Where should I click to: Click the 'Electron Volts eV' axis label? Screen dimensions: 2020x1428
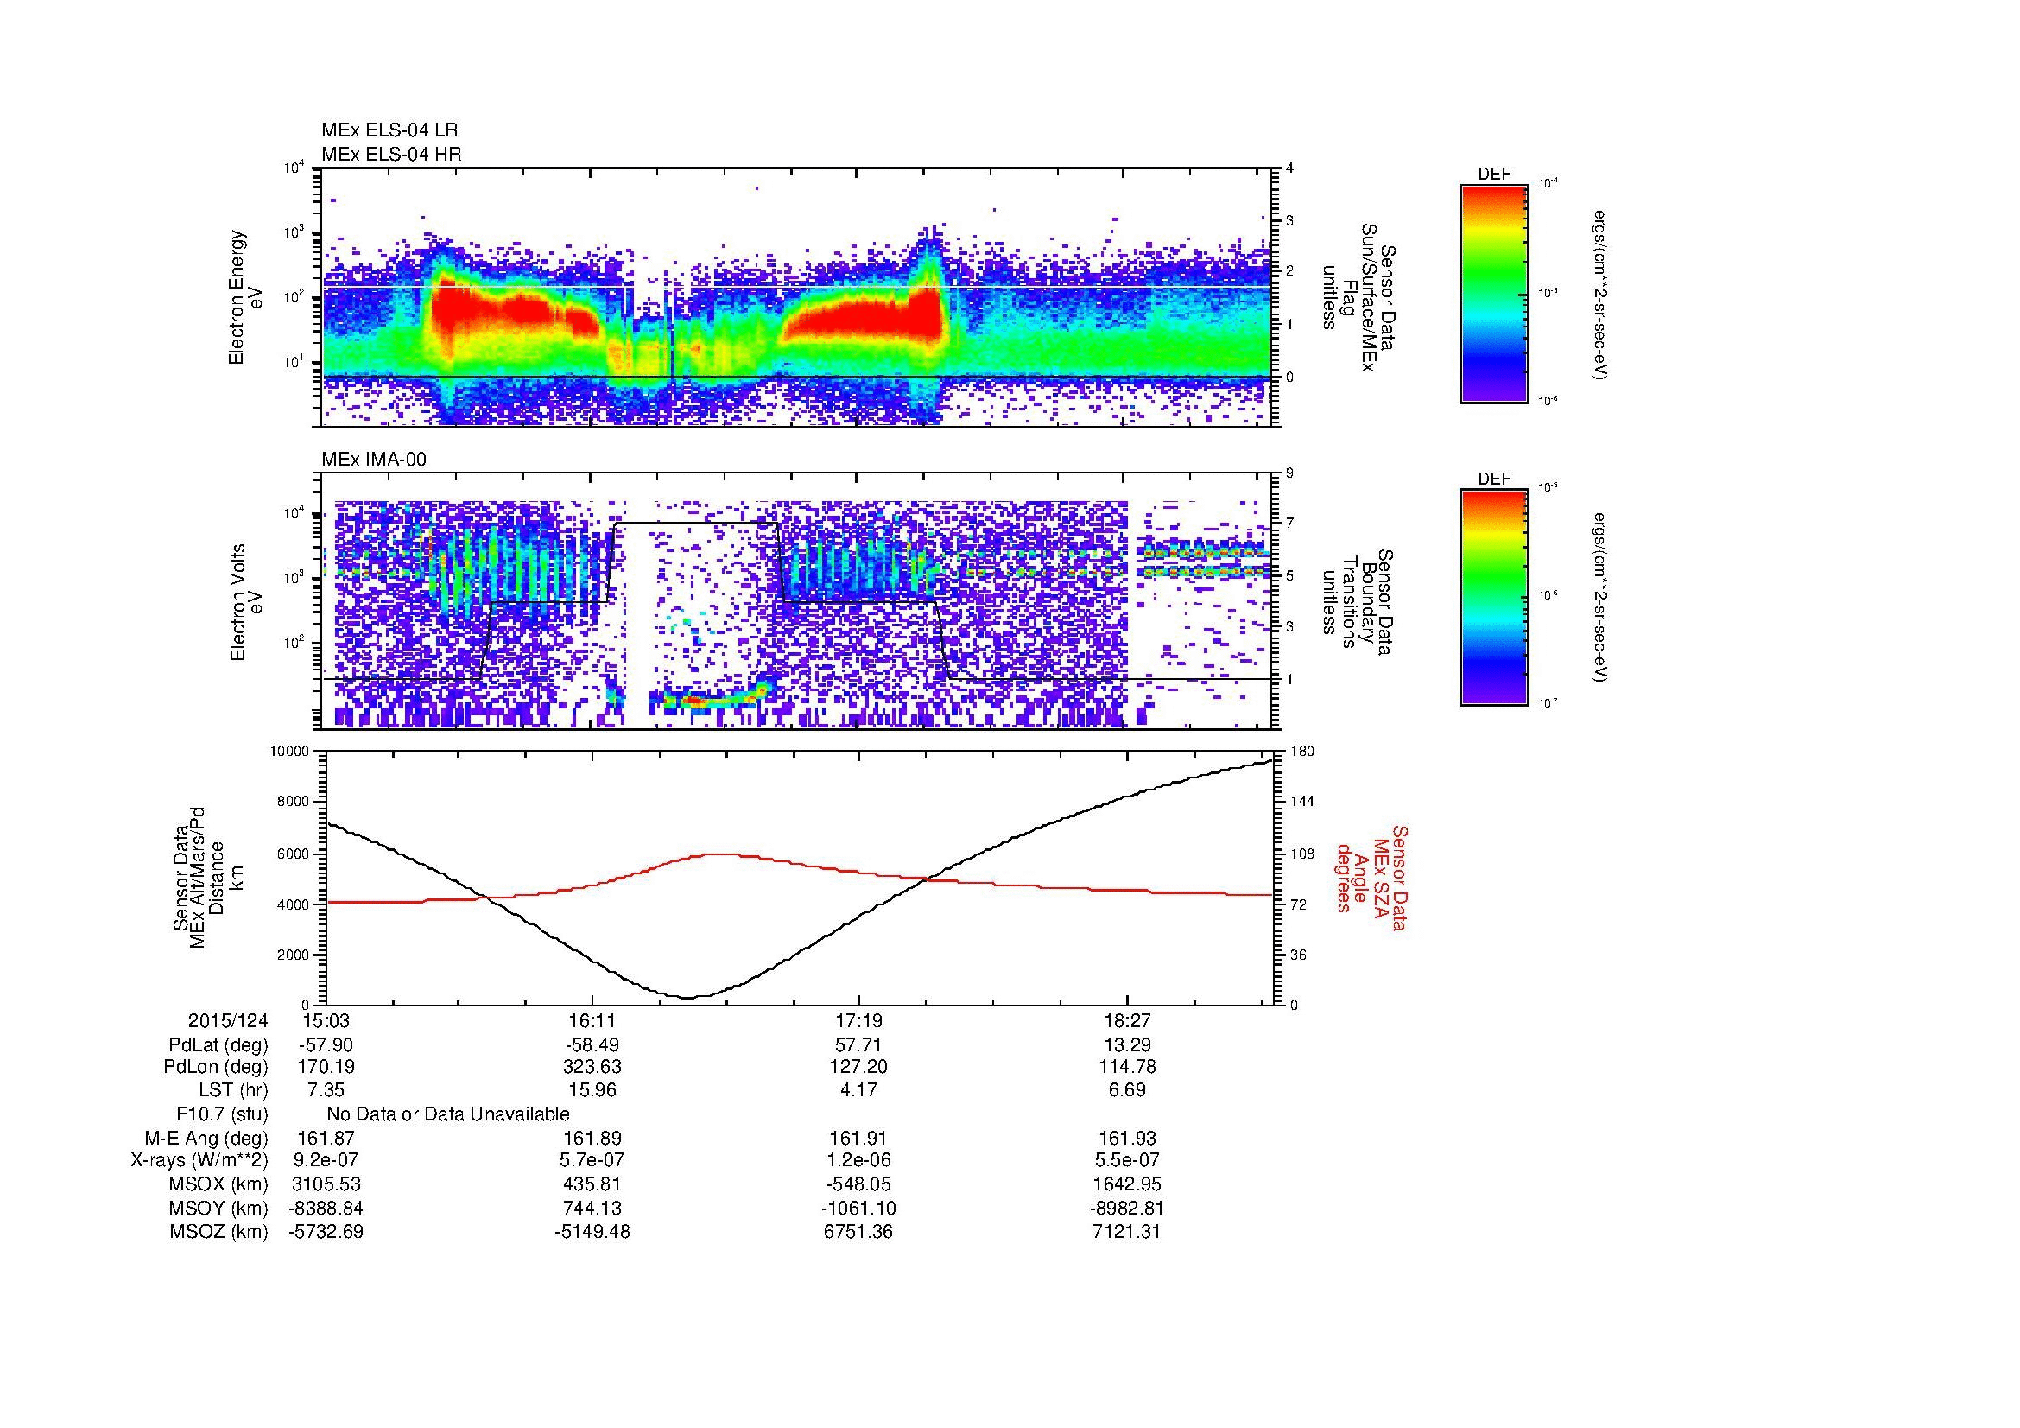(x=246, y=602)
